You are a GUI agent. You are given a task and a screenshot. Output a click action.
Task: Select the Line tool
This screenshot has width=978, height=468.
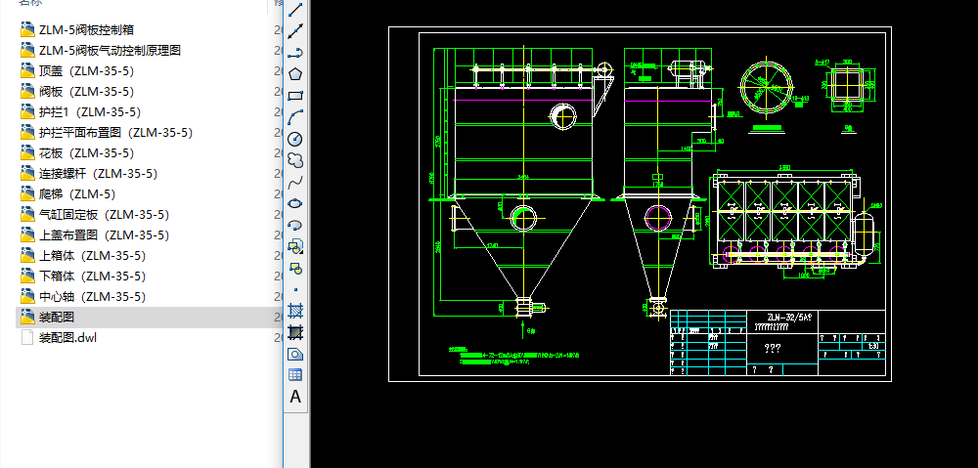(295, 10)
